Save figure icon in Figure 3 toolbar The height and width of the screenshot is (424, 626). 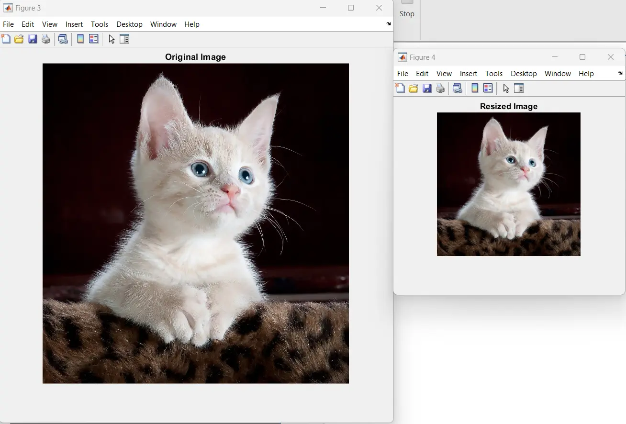coord(33,39)
